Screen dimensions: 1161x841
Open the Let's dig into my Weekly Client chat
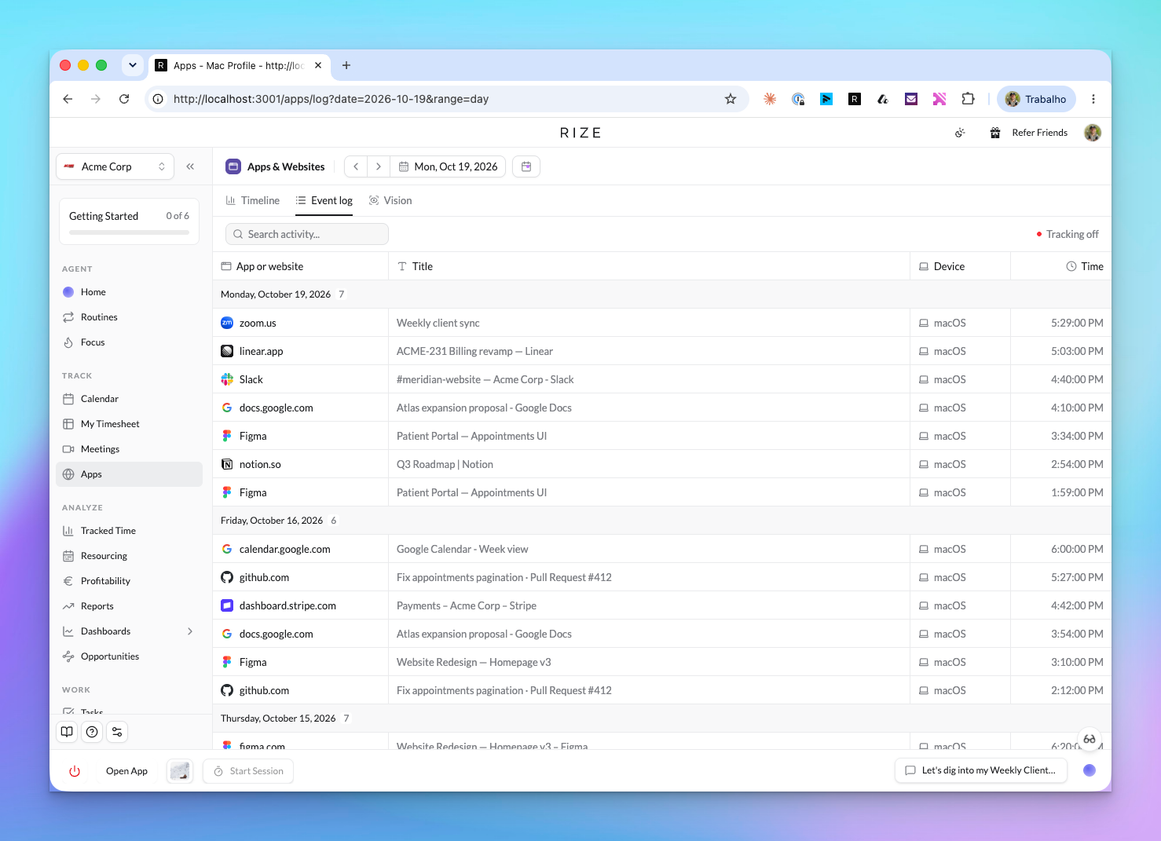(x=980, y=770)
